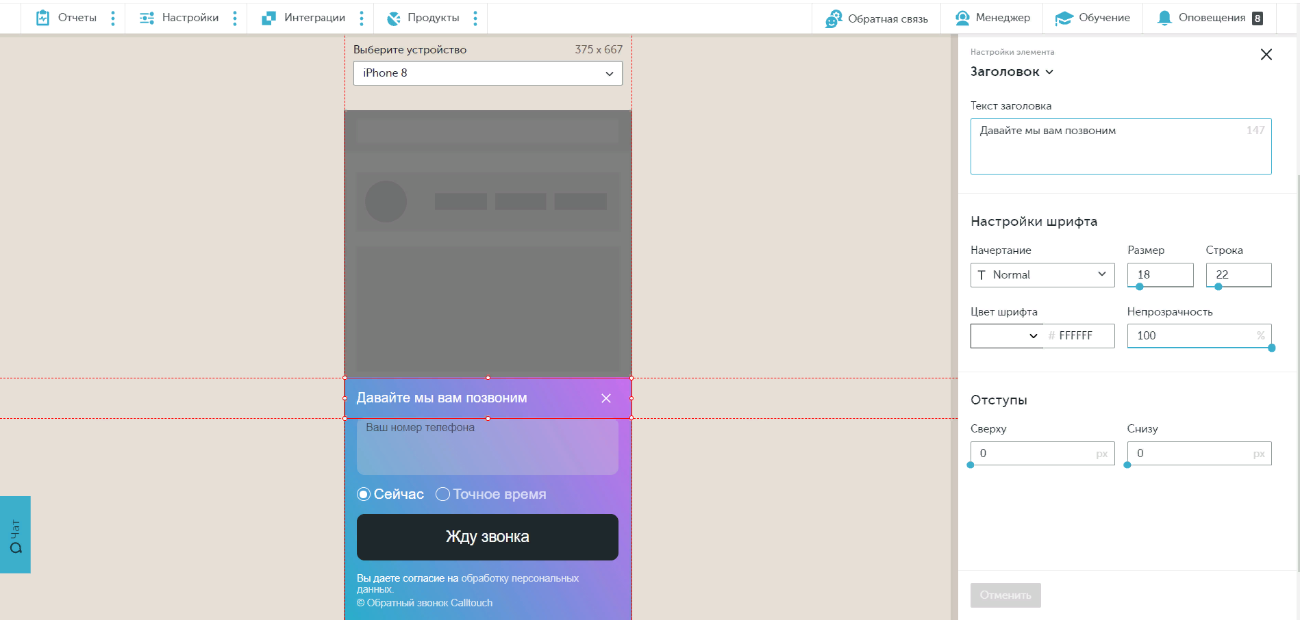The height and width of the screenshot is (620, 1300).
Task: Select the Сейчас radio button
Action: pyautogui.click(x=364, y=494)
